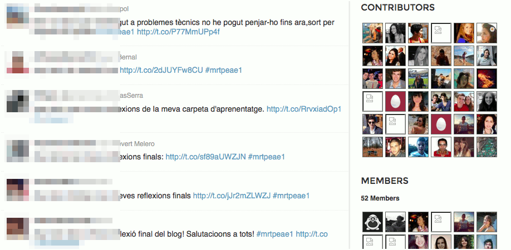The height and width of the screenshot is (250, 511).
Task: Click first red egg avatar in Contributors
Action: click(x=396, y=102)
